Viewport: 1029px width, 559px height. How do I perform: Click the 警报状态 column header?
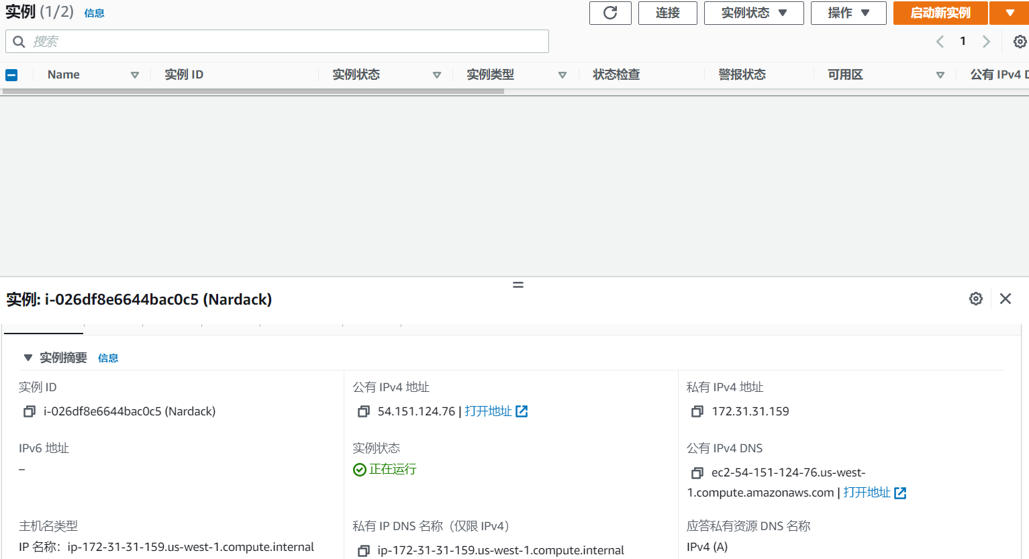tap(742, 74)
